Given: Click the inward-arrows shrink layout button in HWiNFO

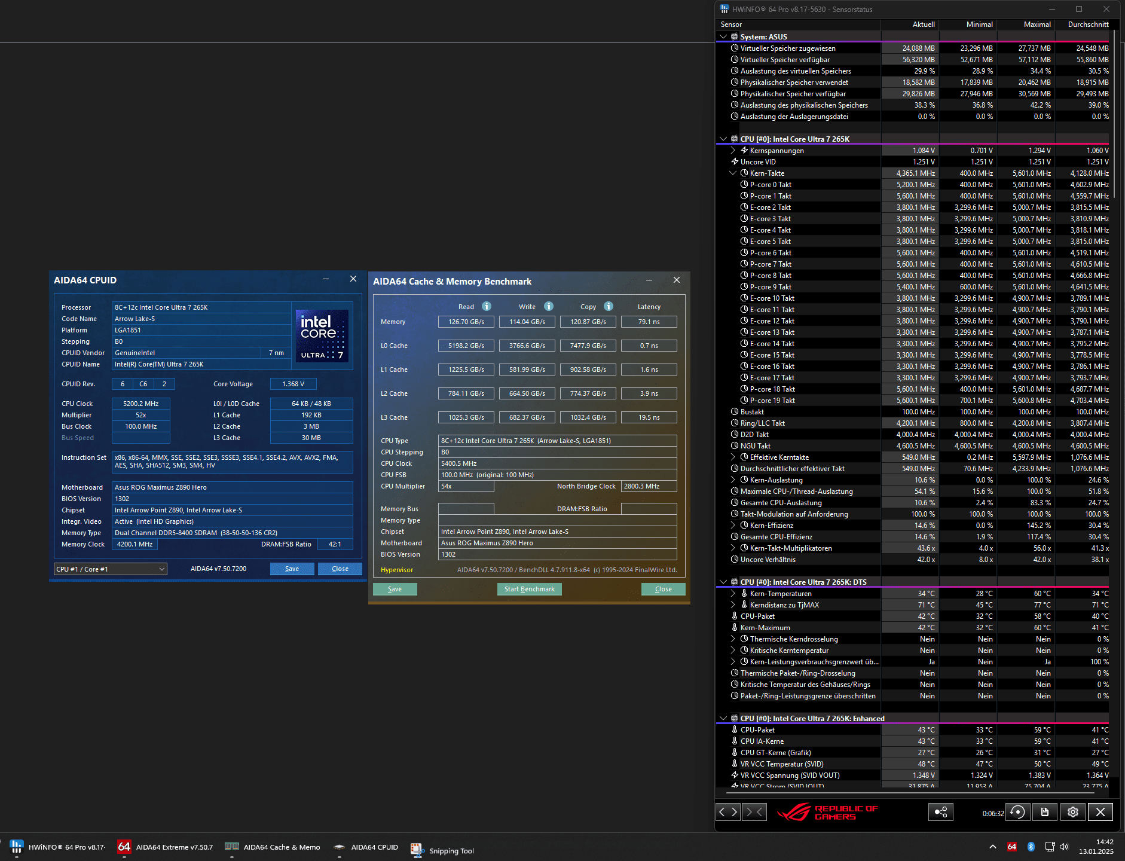Looking at the screenshot, I should click(x=754, y=812).
